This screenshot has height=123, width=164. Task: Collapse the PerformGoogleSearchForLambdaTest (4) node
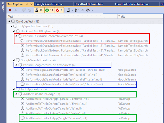(x=16, y=65)
